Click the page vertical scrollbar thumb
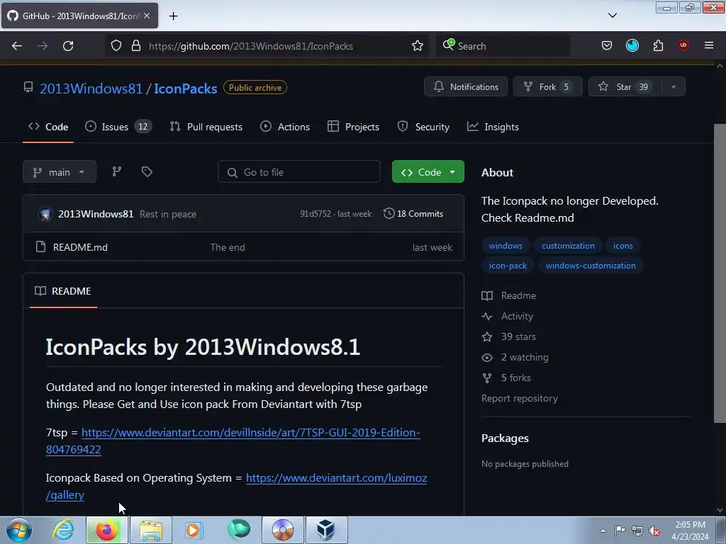Viewport: 726px width, 544px height. pyautogui.click(x=720, y=273)
